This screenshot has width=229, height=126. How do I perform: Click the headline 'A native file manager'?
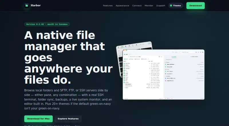click(x=68, y=58)
